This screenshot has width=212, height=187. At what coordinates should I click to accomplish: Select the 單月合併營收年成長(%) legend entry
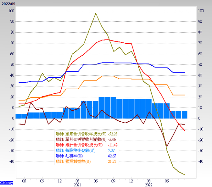click(81, 134)
